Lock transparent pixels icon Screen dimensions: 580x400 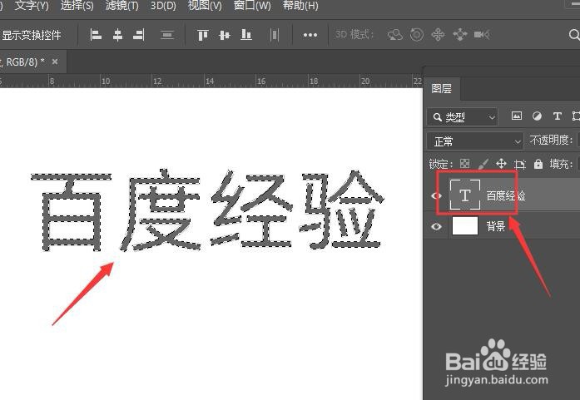464,164
